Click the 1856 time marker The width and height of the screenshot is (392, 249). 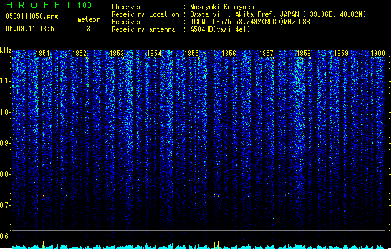(x=229, y=54)
